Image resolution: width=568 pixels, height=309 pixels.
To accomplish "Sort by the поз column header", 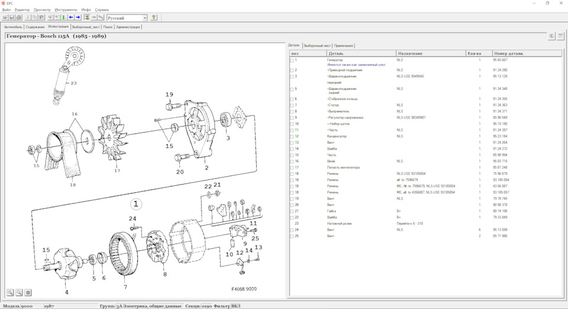I will pos(308,53).
